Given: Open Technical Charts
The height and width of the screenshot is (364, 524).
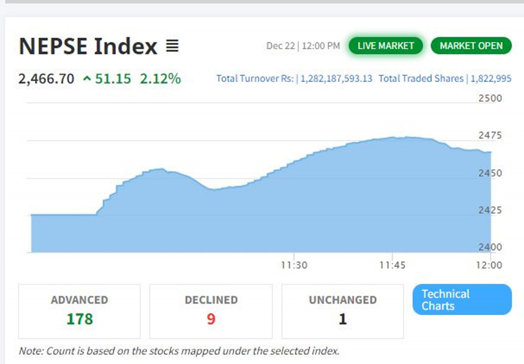Looking at the screenshot, I should point(462,300).
